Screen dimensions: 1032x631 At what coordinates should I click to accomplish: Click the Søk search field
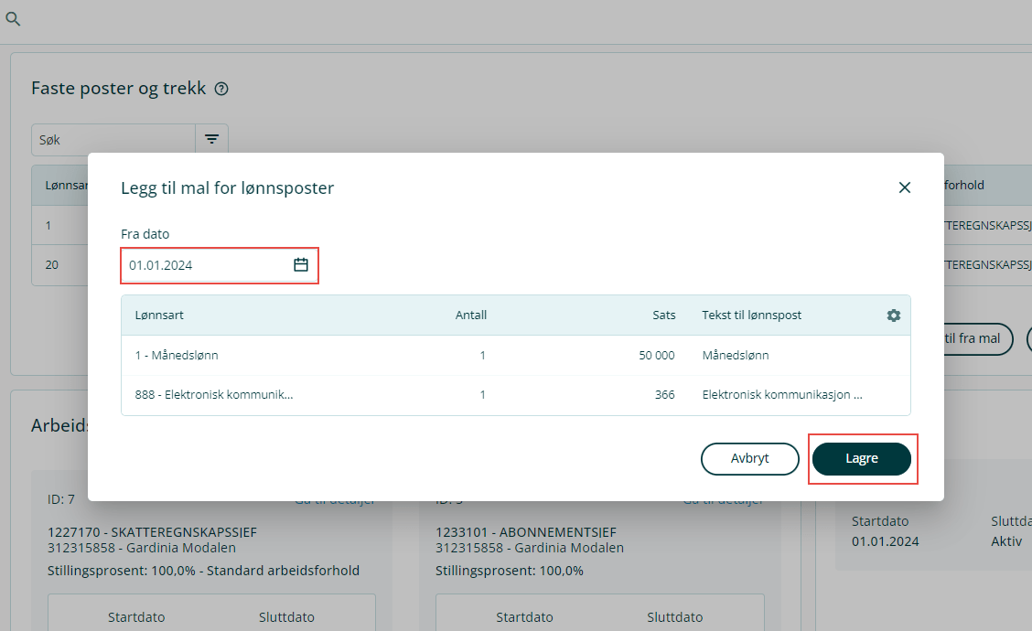coord(113,140)
